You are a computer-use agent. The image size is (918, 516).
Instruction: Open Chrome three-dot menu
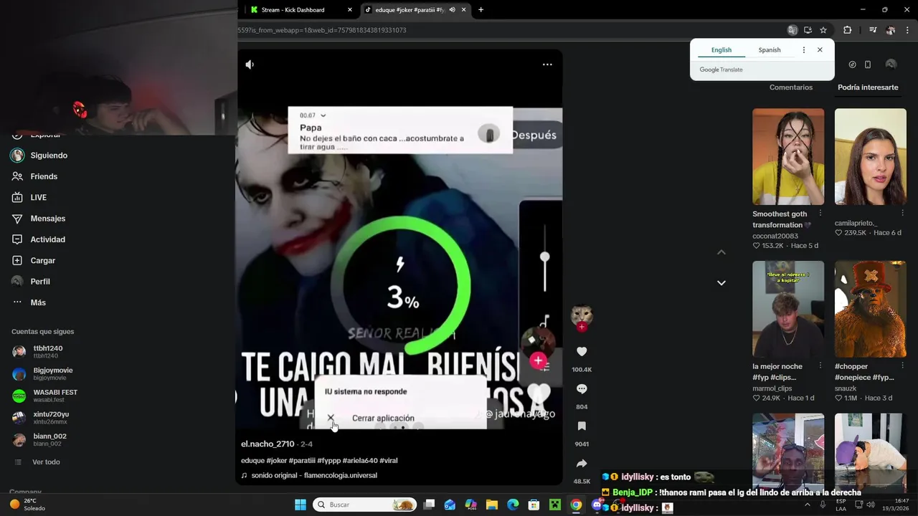(908, 30)
